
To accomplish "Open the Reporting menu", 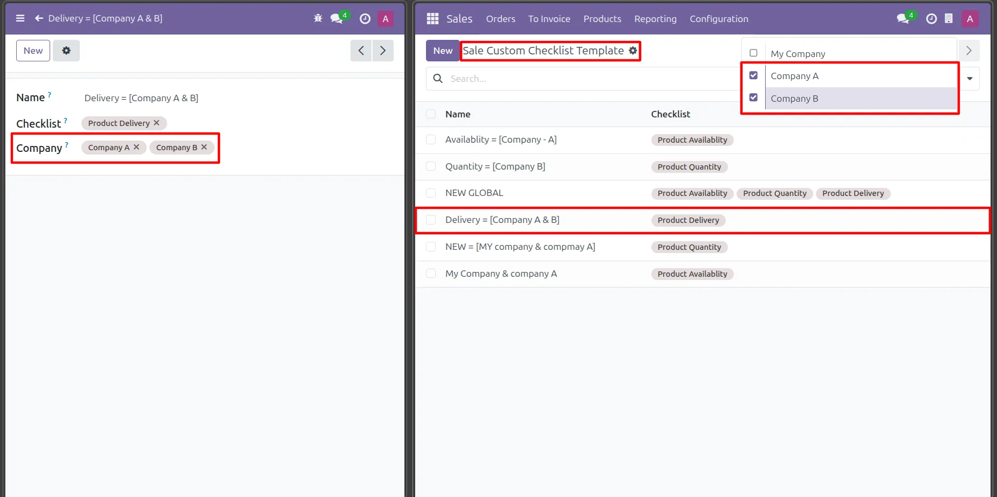I will [655, 19].
